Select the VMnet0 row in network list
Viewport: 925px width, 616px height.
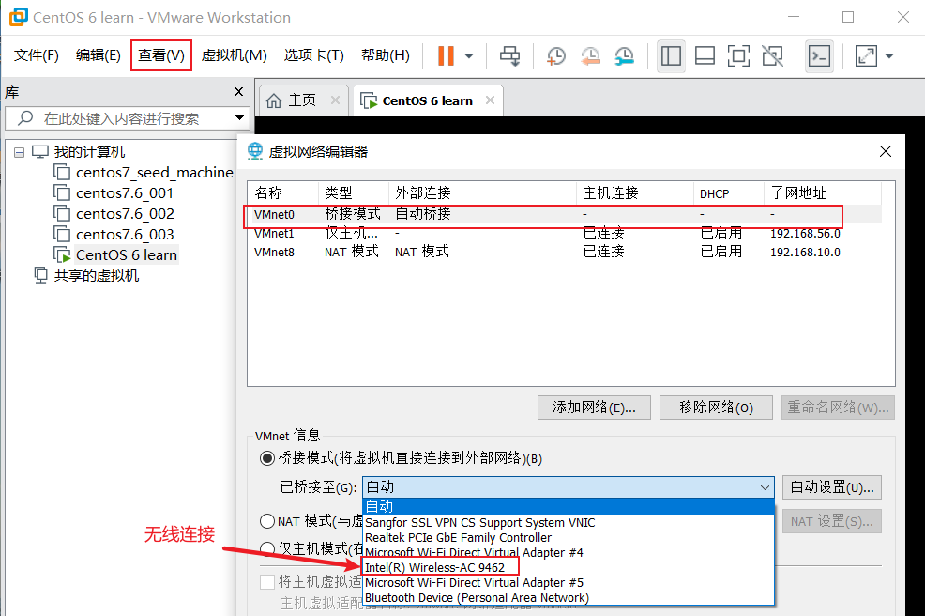[x=565, y=214]
